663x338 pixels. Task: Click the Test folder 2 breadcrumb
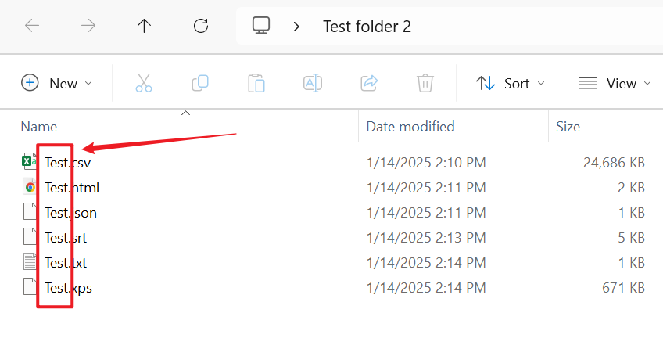(367, 26)
